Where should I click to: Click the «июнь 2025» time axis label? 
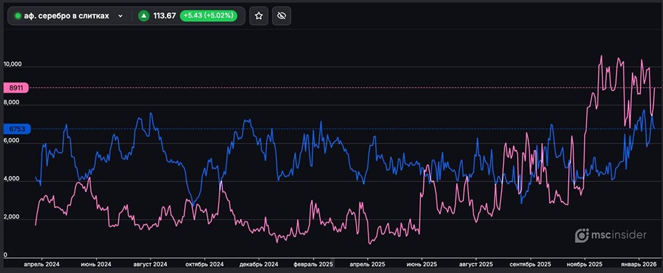pos(421,264)
